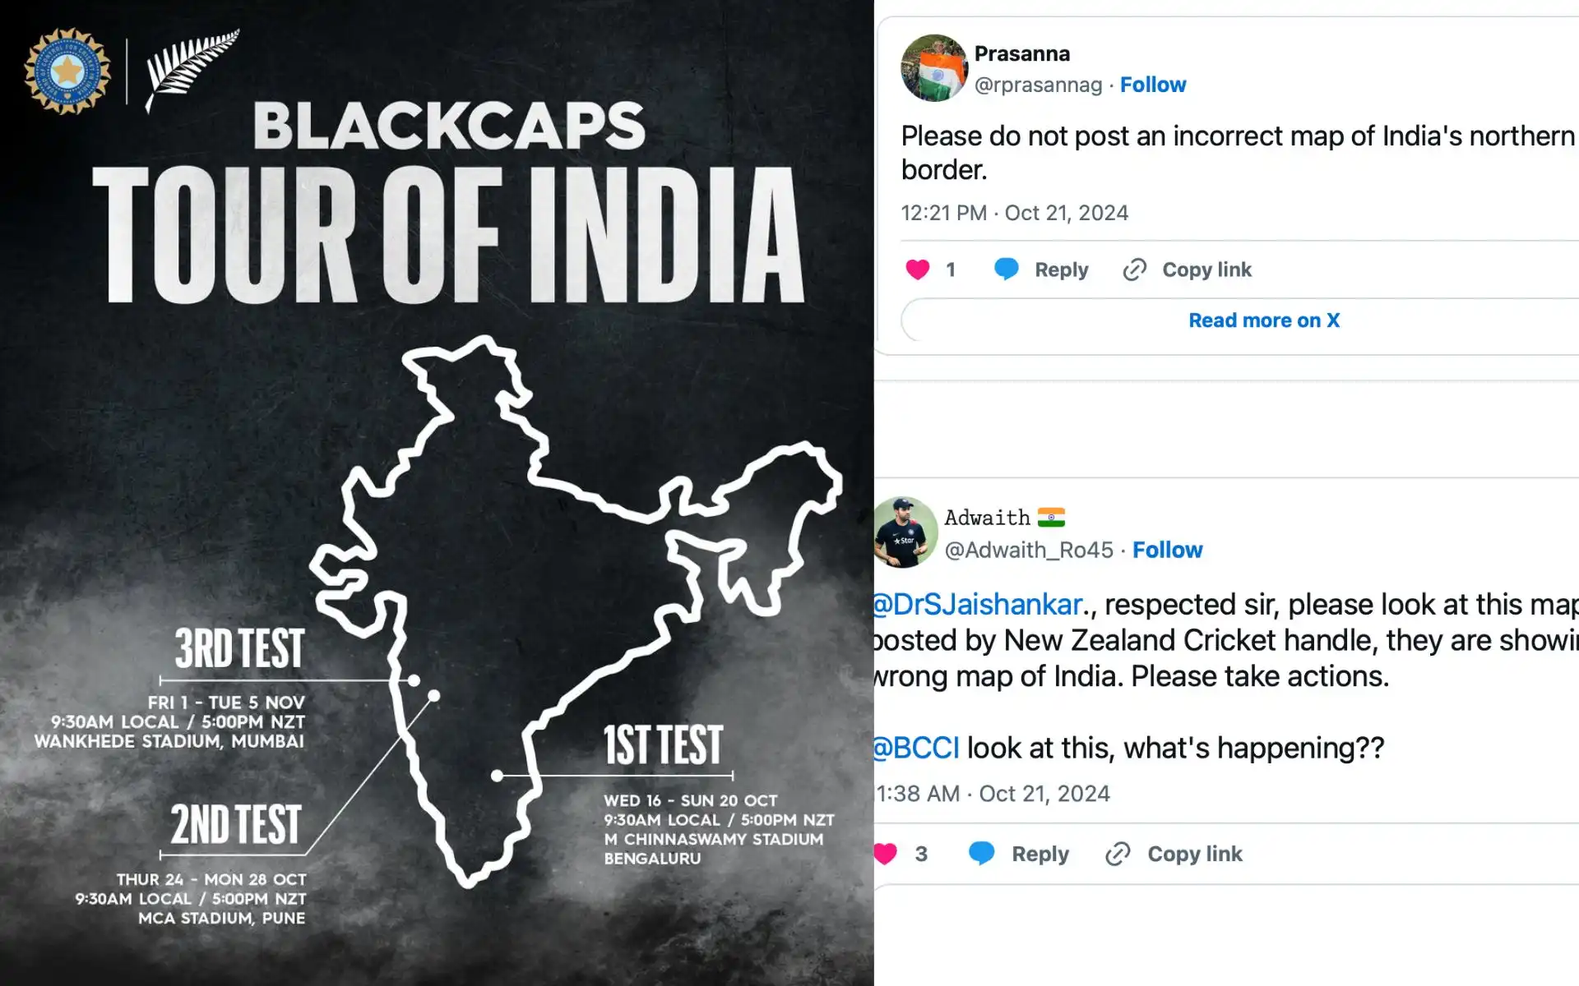This screenshot has height=986, width=1579.
Task: Follow the @rprasannag account
Action: pyautogui.click(x=1153, y=84)
